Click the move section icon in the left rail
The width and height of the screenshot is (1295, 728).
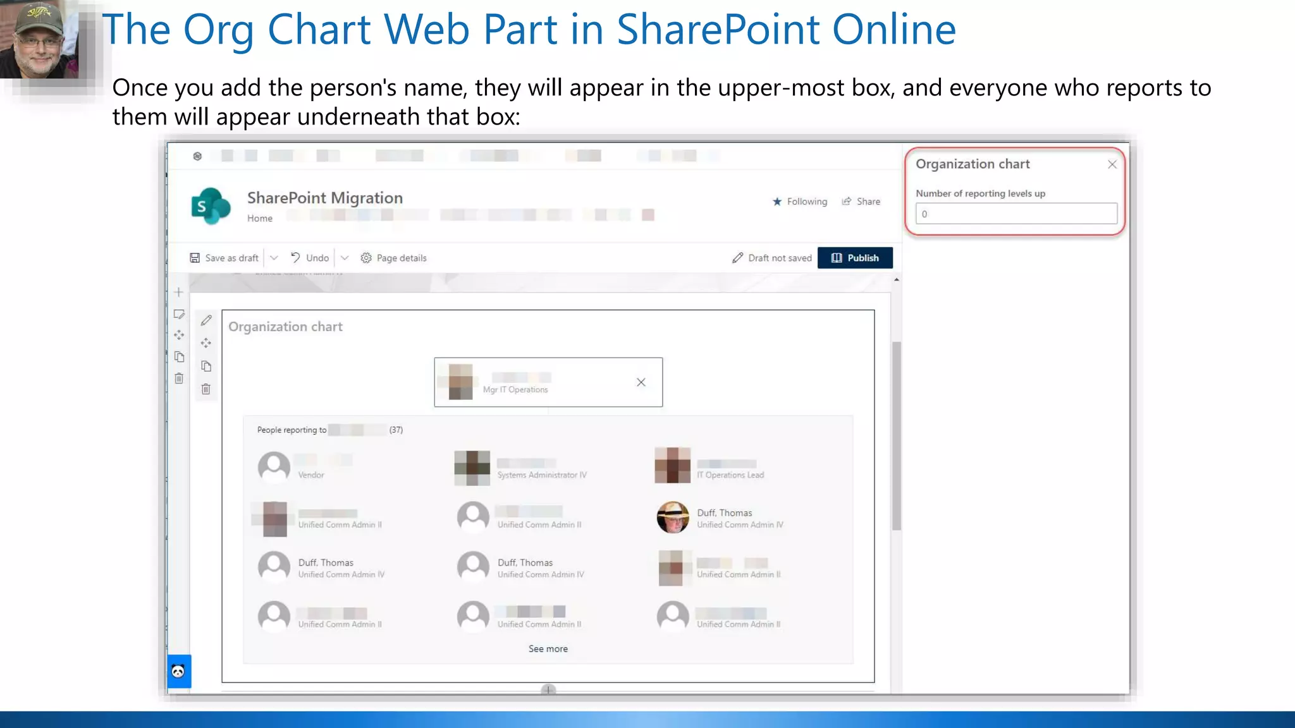(179, 335)
